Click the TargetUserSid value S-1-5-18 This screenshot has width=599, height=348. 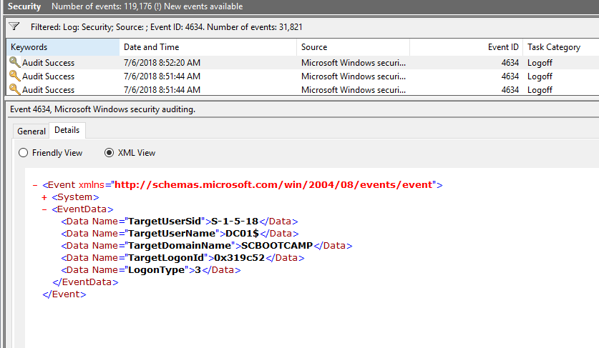pyautogui.click(x=235, y=222)
